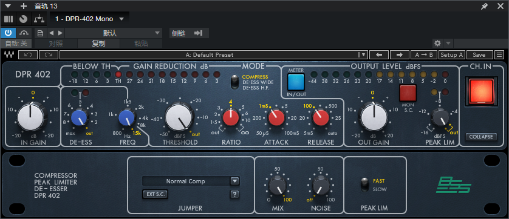Open the 默认 preset dropdown
This screenshot has width=509, height=219.
point(114,33)
